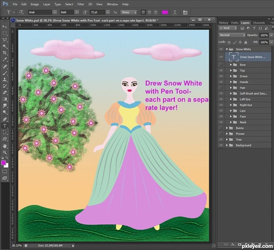Hide the Lips group
The height and width of the screenshot is (250, 274).
[x=221, y=111]
